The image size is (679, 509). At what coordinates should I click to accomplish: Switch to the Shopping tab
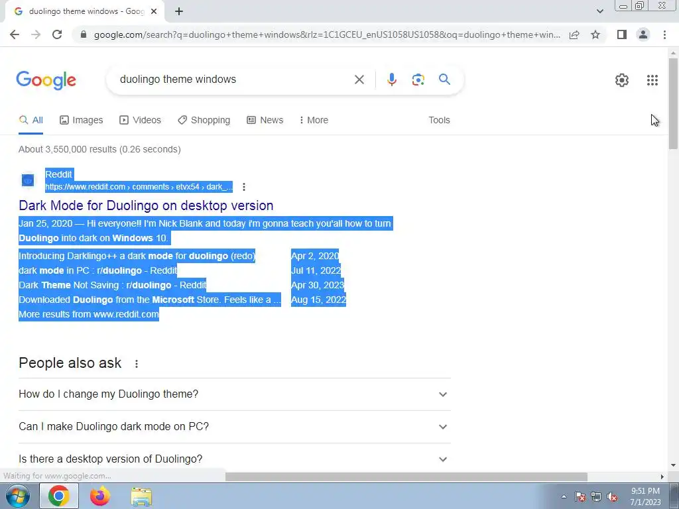coord(204,120)
